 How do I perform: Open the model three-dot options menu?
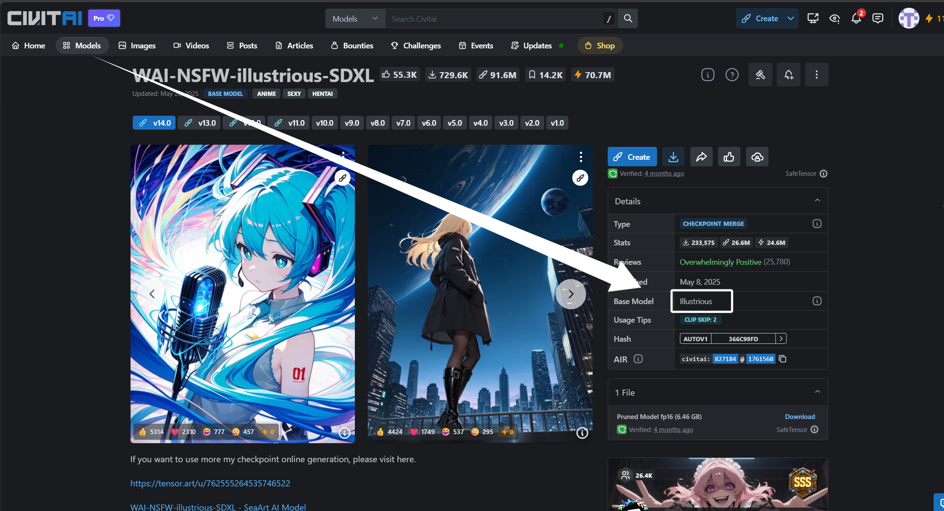(x=816, y=75)
